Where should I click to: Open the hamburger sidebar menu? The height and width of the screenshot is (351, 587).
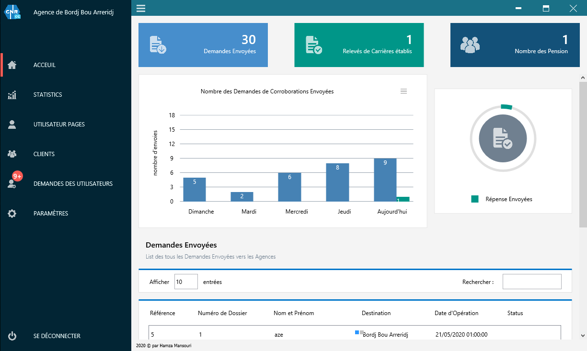(x=141, y=8)
